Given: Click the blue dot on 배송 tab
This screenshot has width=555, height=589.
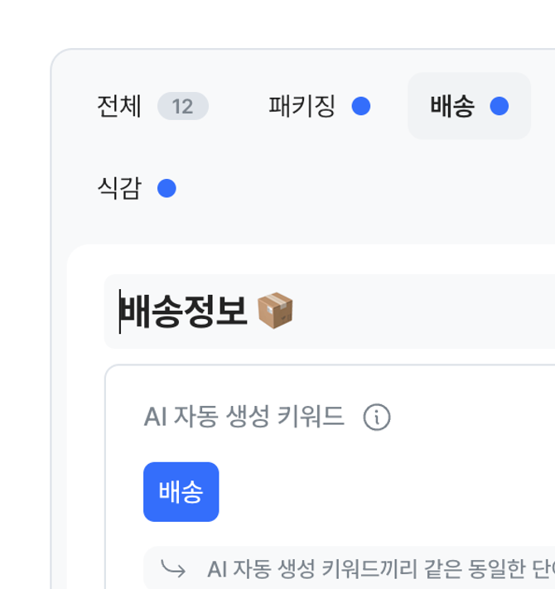Looking at the screenshot, I should [x=499, y=106].
